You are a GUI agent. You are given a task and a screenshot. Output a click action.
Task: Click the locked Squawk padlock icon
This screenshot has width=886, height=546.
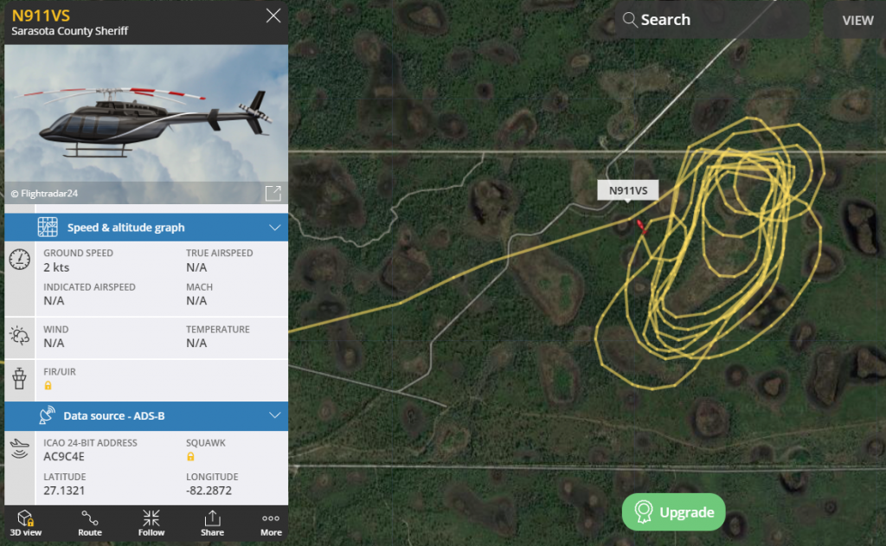[190, 457]
